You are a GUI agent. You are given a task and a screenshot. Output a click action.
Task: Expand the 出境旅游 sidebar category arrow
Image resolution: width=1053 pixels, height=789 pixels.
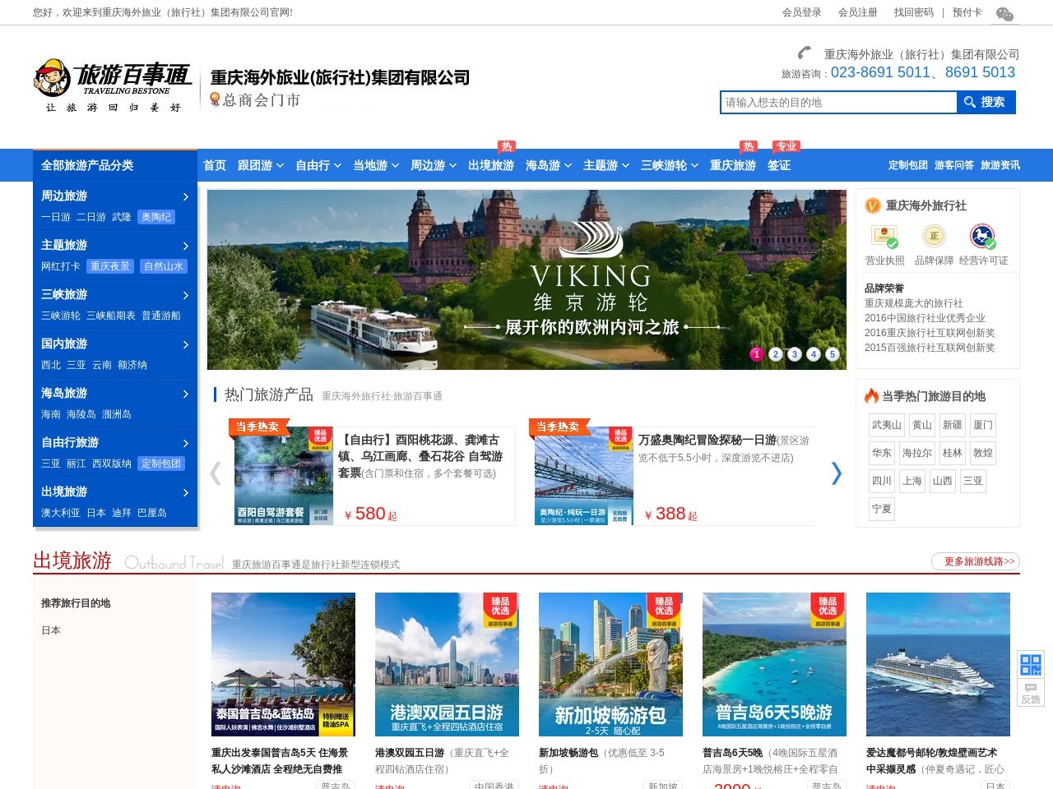click(185, 492)
